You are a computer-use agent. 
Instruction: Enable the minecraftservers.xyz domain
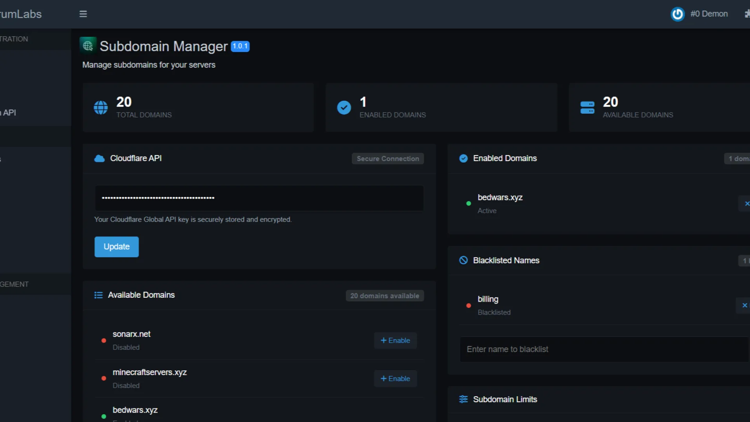click(x=395, y=379)
